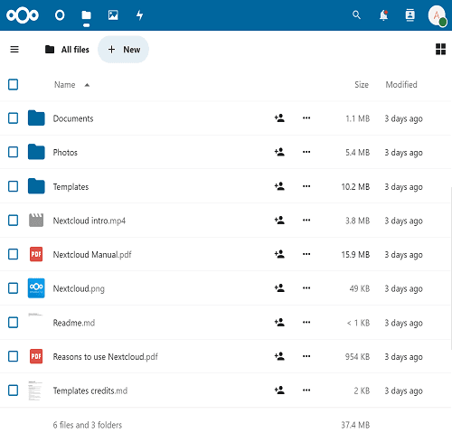The image size is (452, 433).
Task: Open more actions for Reasons to use Nextcloud.pdf
Action: pos(306,356)
